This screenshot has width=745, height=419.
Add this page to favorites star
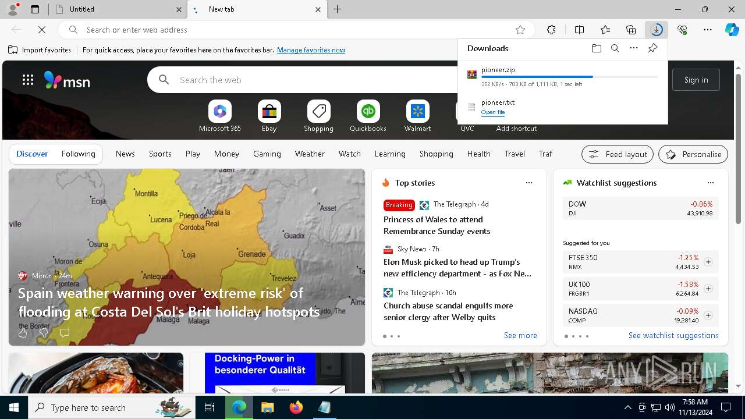pyautogui.click(x=520, y=30)
